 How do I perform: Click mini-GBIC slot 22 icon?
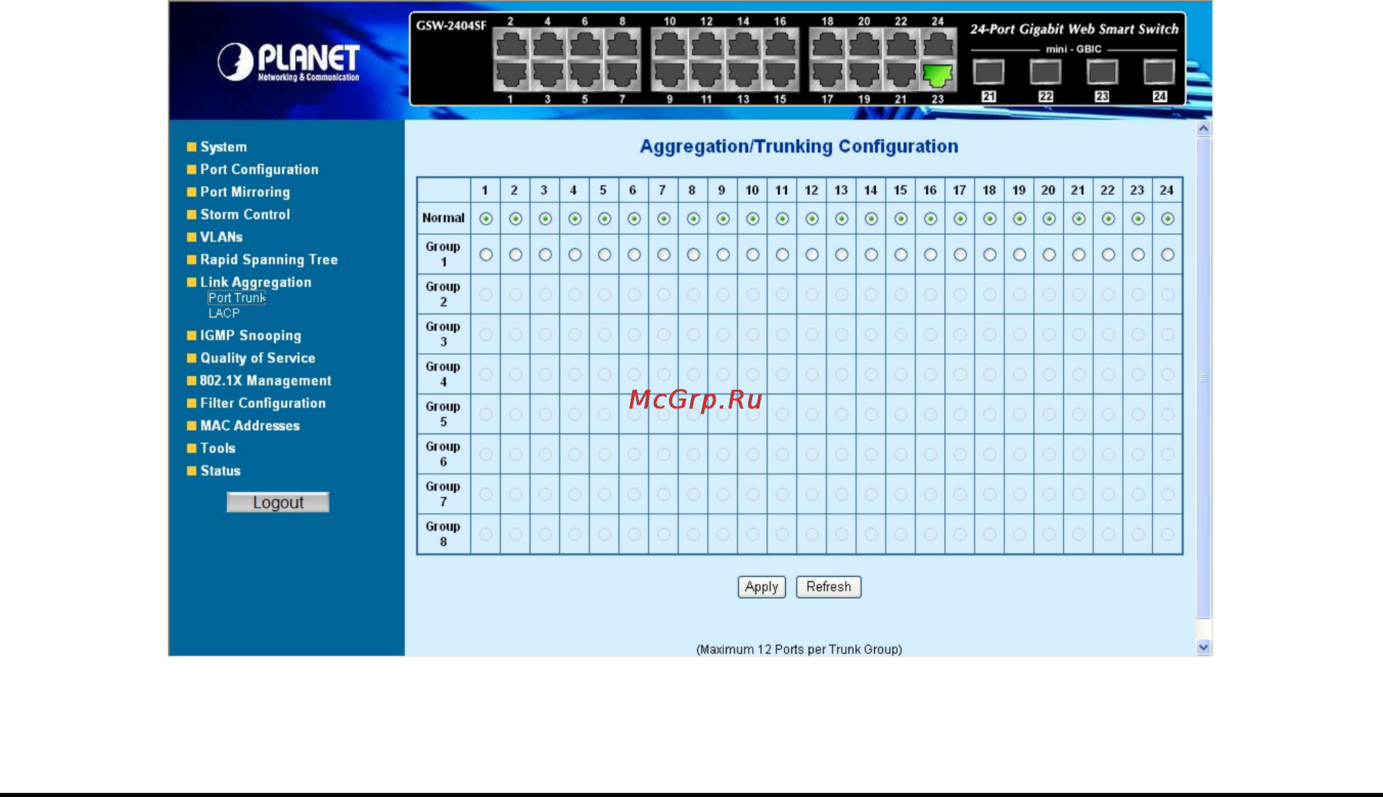(x=1045, y=72)
